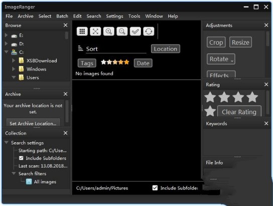Click the Adjustments panel scrollbar
Image resolution: width=273 pixels, height=206 pixels.
[267, 39]
